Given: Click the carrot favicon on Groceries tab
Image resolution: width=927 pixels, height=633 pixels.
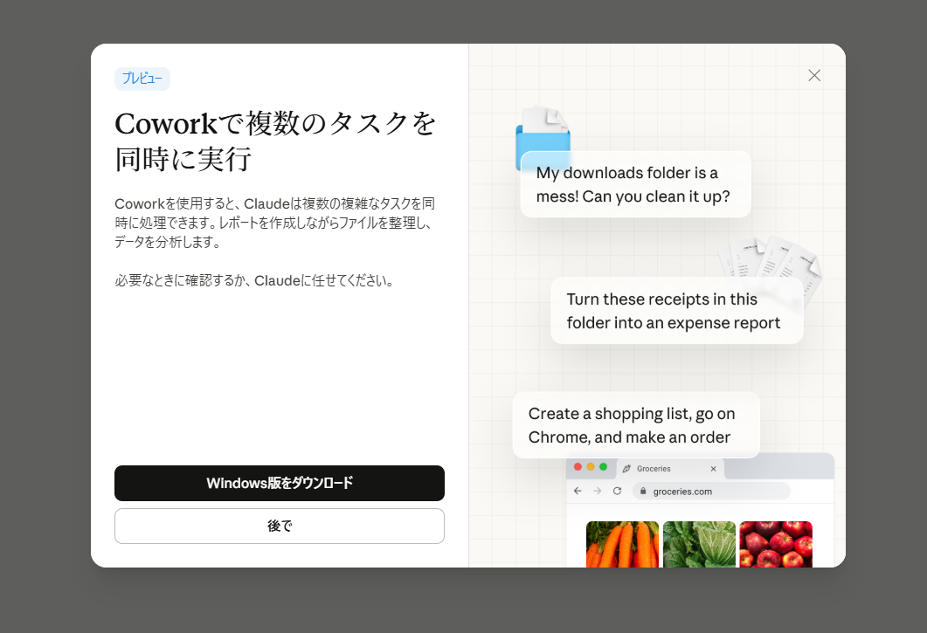Looking at the screenshot, I should pyautogui.click(x=626, y=469).
